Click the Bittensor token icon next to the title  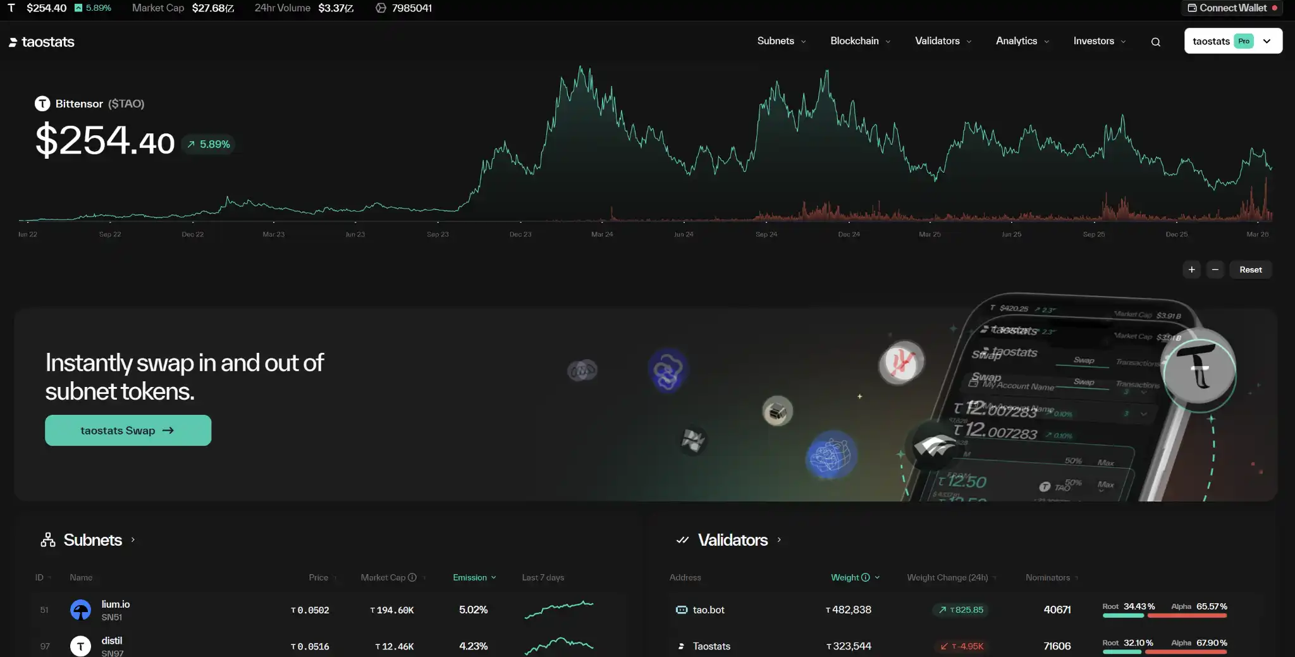pos(42,104)
